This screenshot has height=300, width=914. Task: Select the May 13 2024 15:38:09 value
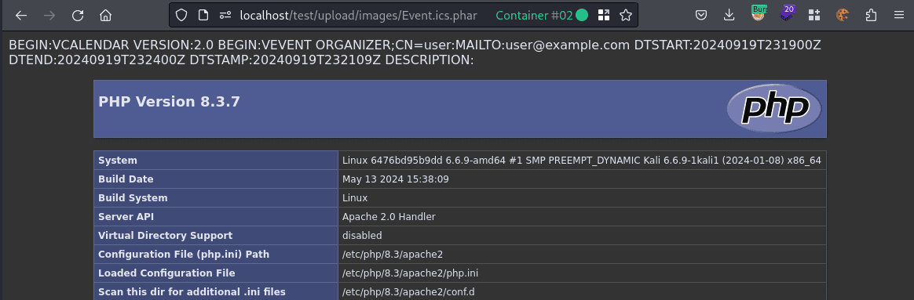pos(396,179)
